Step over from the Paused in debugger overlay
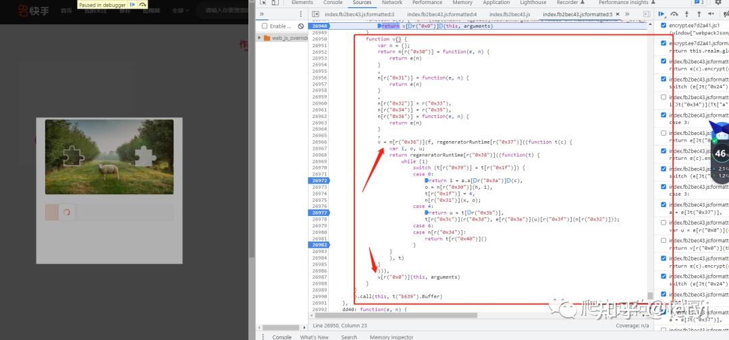Viewport: 729px width, 340px height. (x=142, y=5)
